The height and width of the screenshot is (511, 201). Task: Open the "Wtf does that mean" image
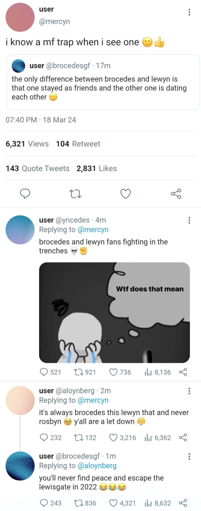114,312
